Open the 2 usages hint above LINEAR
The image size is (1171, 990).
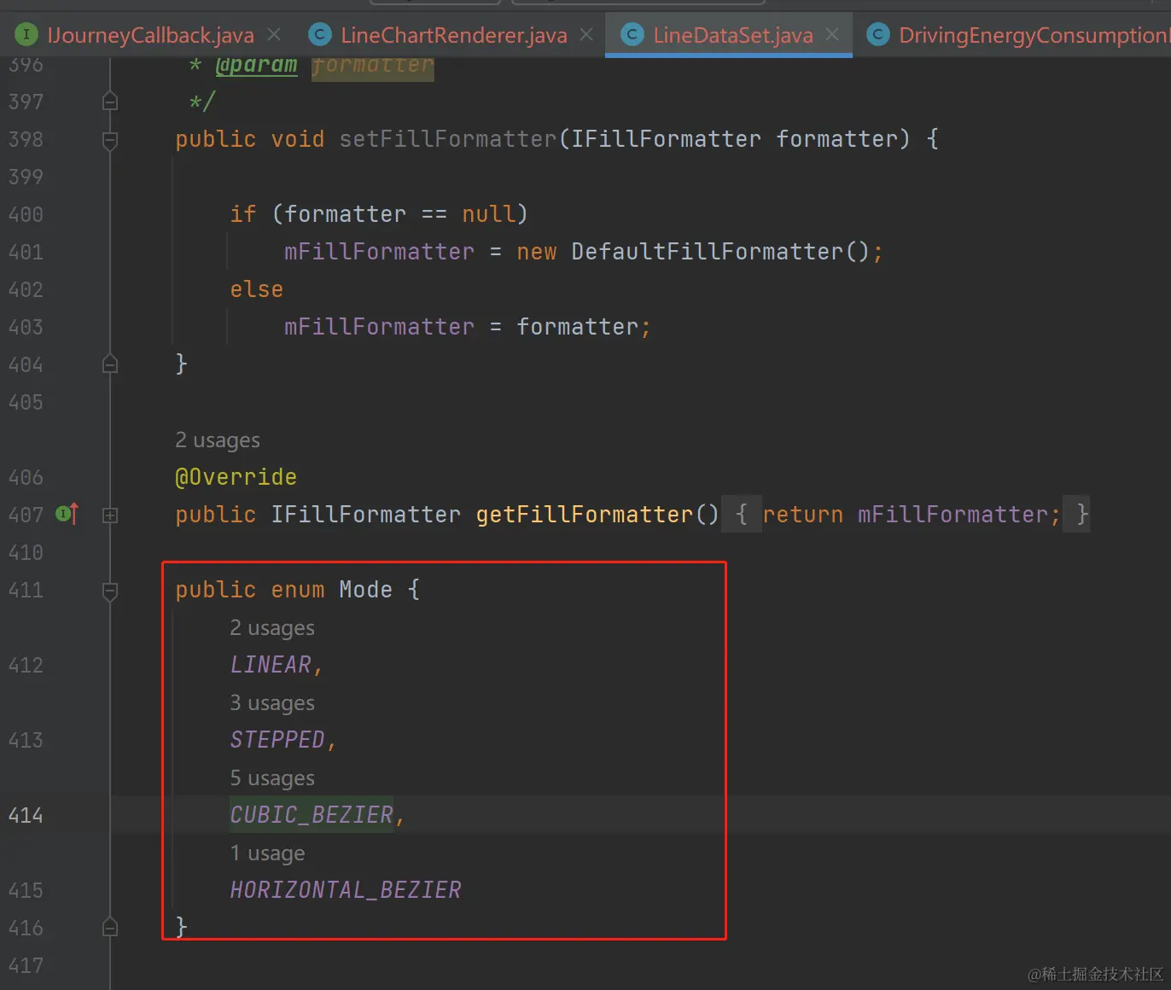[x=272, y=627]
